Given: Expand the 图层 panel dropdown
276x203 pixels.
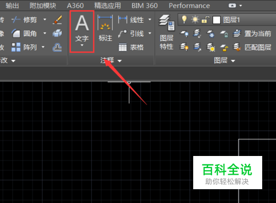Looking at the screenshot, I should (x=233, y=61).
